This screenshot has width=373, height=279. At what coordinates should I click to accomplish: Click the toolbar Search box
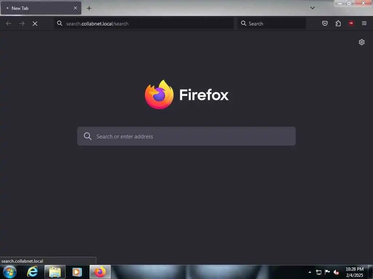point(272,24)
